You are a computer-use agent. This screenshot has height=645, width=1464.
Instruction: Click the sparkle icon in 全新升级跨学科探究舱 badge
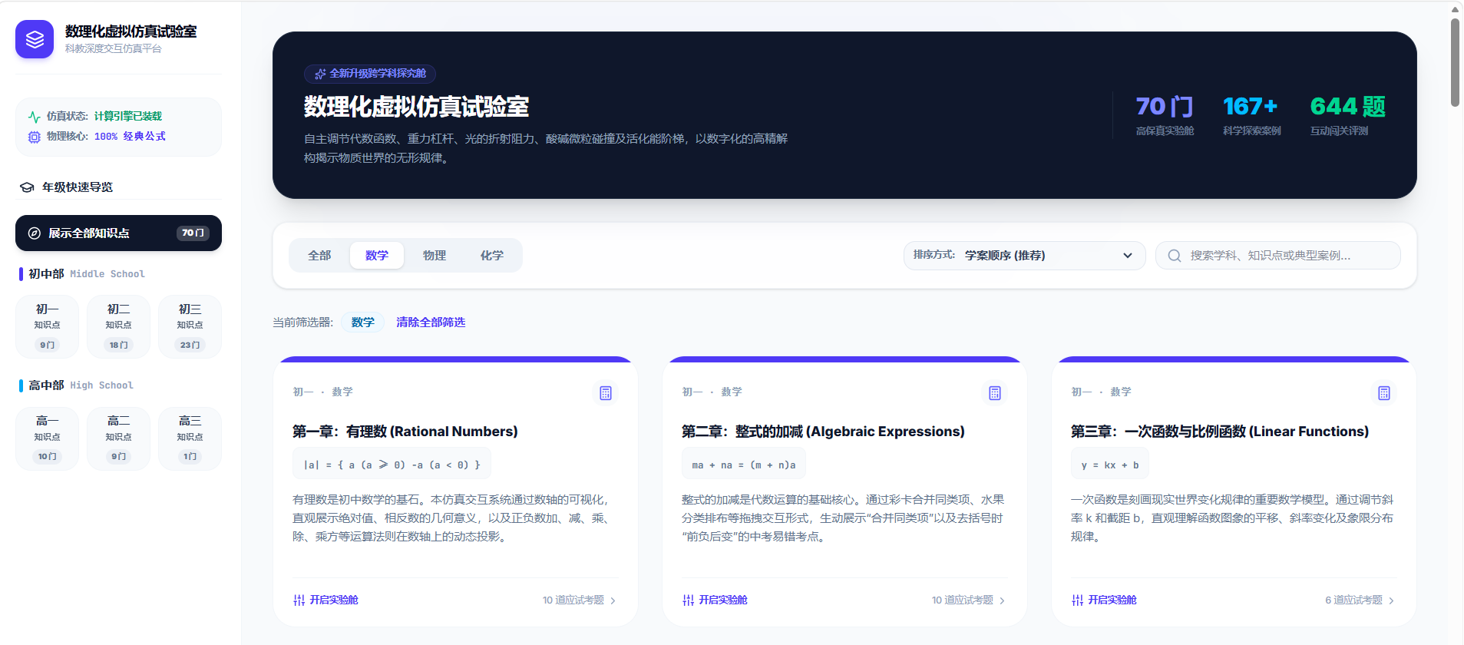coord(320,74)
